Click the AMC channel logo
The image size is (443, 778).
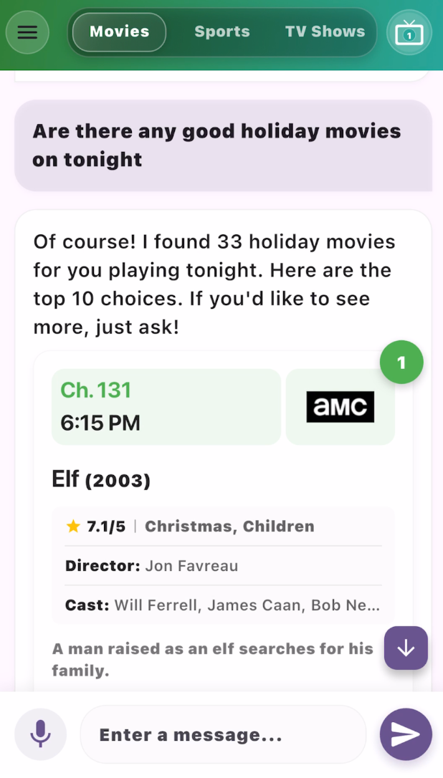340,407
